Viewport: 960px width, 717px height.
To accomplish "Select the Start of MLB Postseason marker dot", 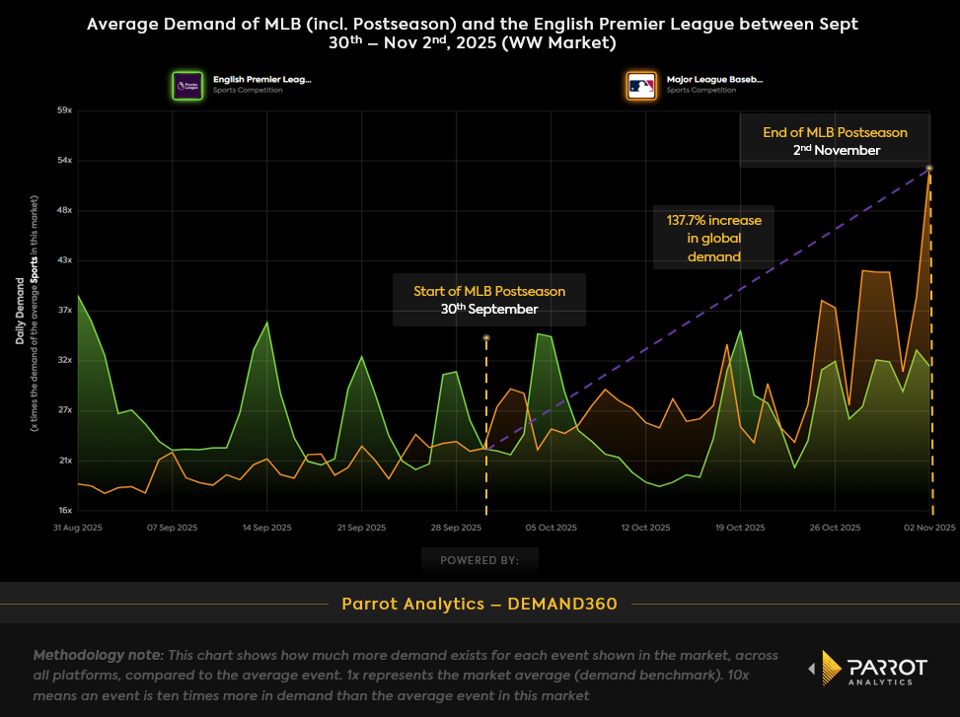I will click(486, 338).
